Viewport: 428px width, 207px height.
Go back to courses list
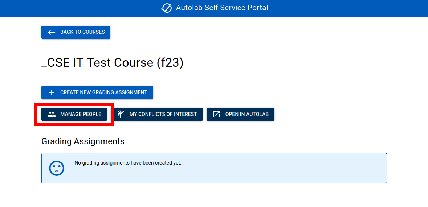(x=76, y=32)
